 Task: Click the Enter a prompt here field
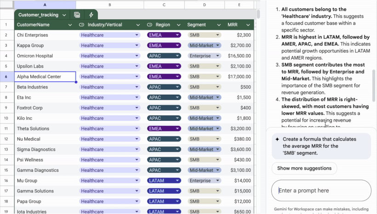[x=321, y=191]
